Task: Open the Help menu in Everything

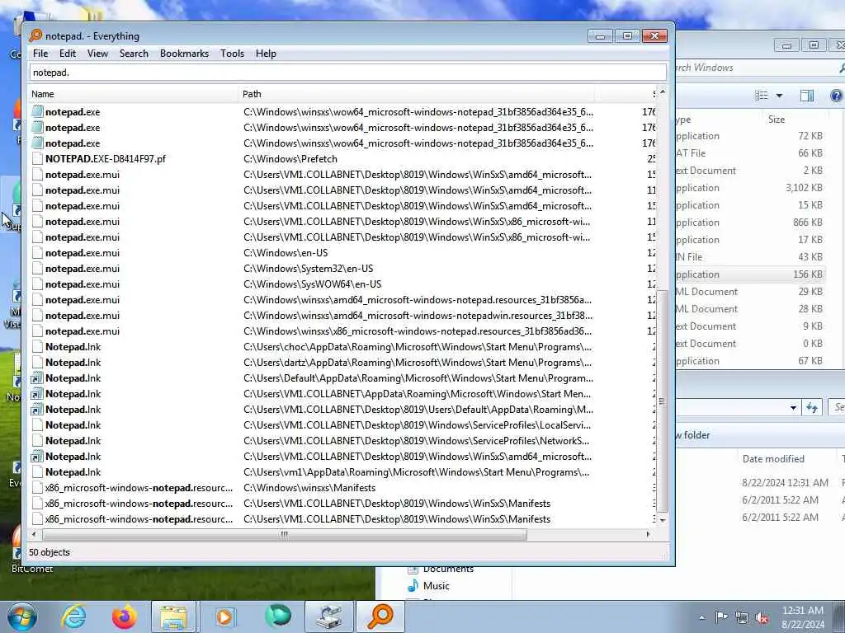Action: point(266,54)
